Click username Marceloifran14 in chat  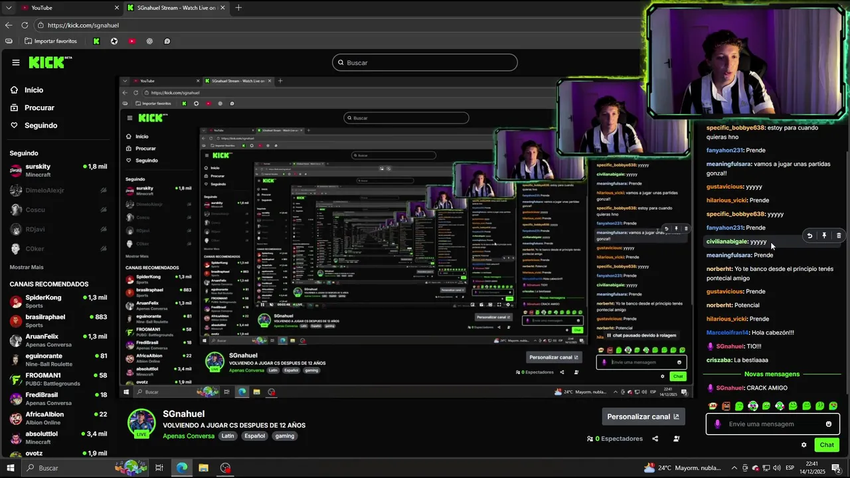tap(727, 333)
